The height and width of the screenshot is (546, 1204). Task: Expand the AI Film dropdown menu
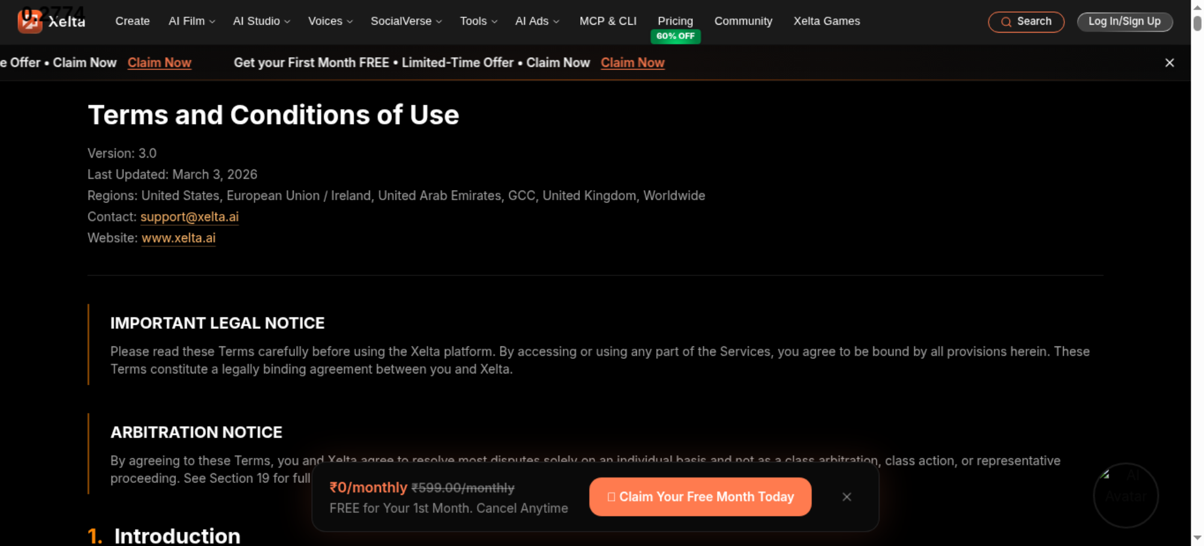[191, 21]
